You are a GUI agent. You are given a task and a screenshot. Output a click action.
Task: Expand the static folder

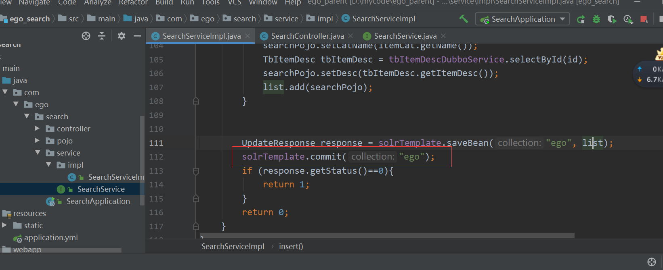pyautogui.click(x=4, y=225)
